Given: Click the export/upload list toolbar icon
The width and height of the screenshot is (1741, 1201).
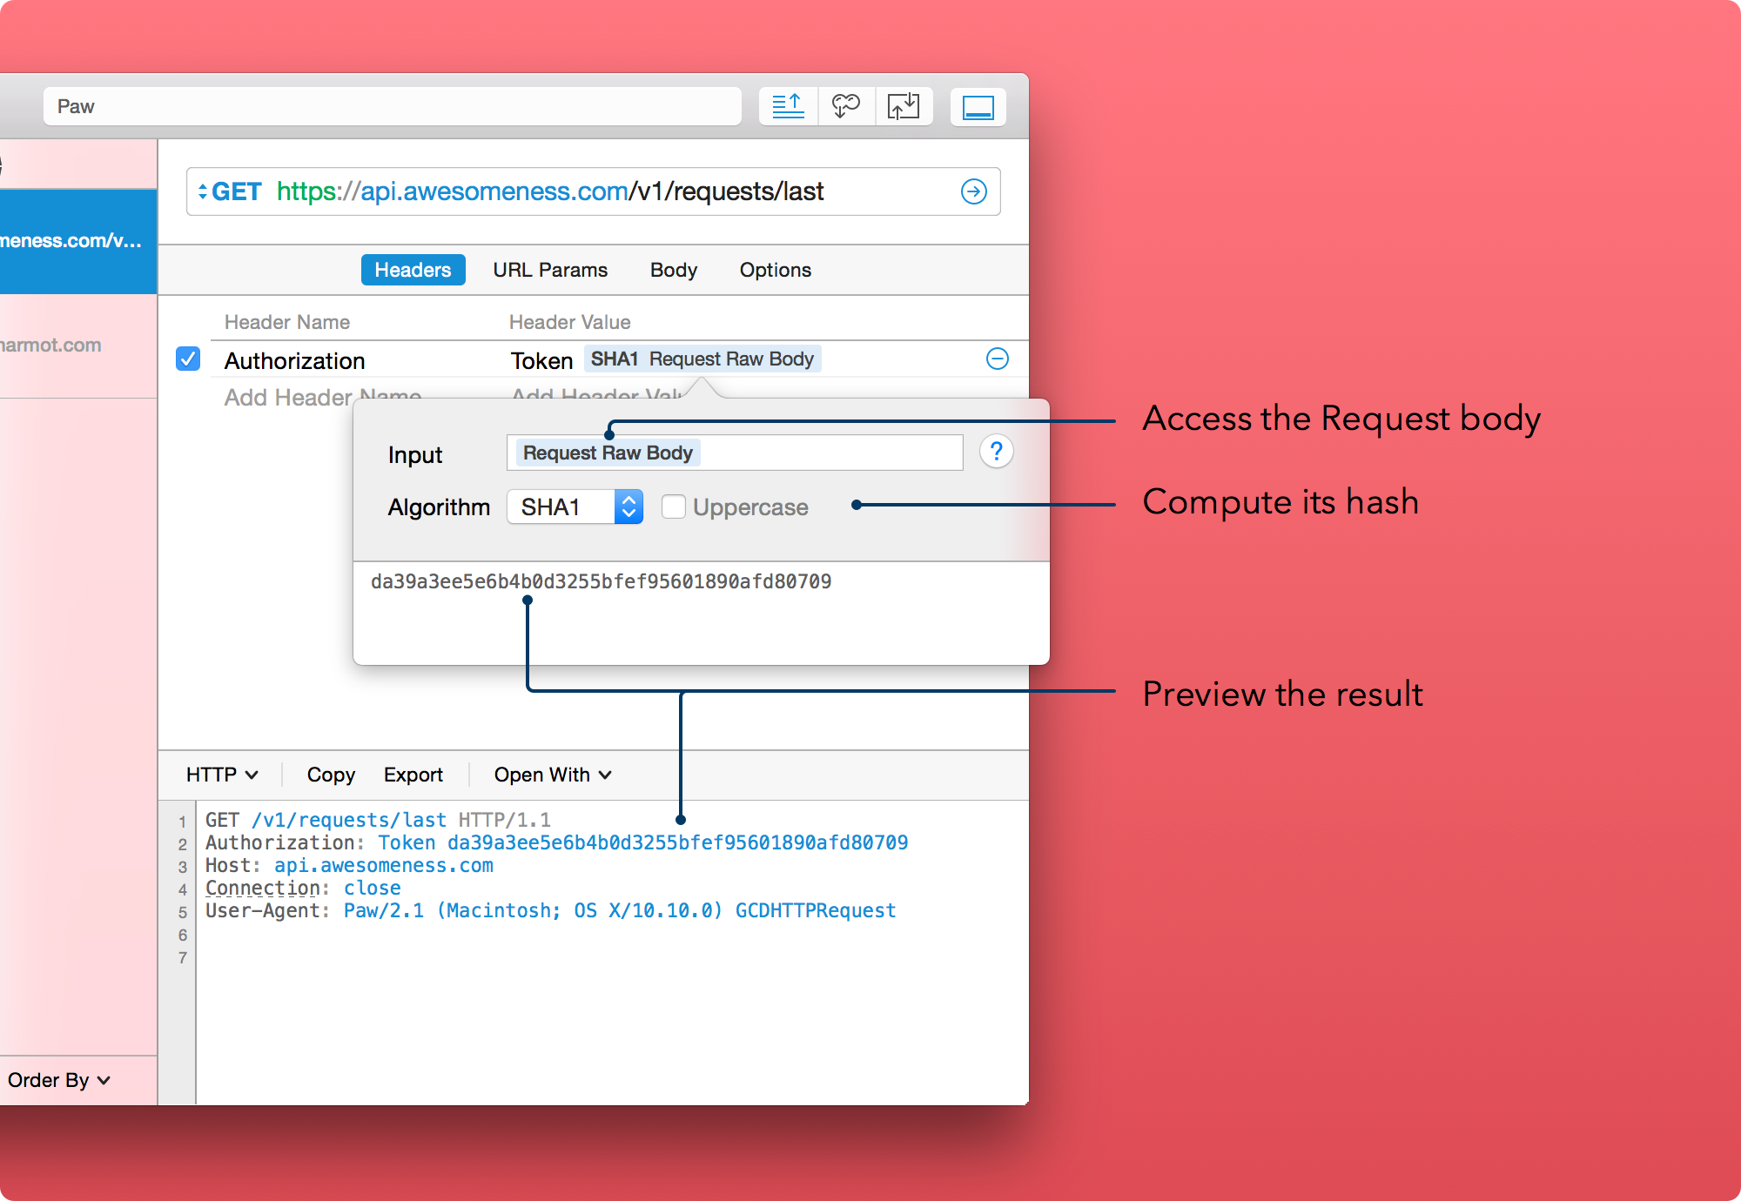Looking at the screenshot, I should click(x=788, y=106).
